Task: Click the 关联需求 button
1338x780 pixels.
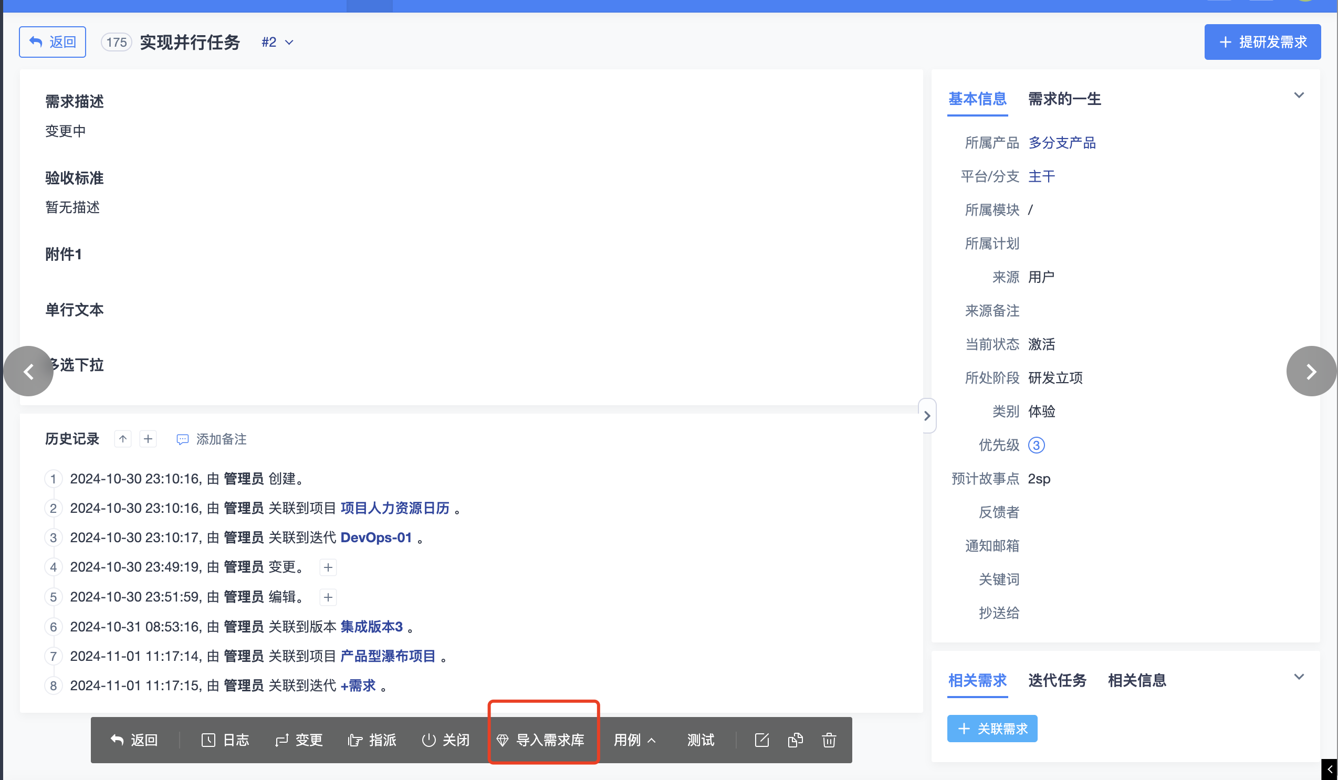Action: (992, 729)
